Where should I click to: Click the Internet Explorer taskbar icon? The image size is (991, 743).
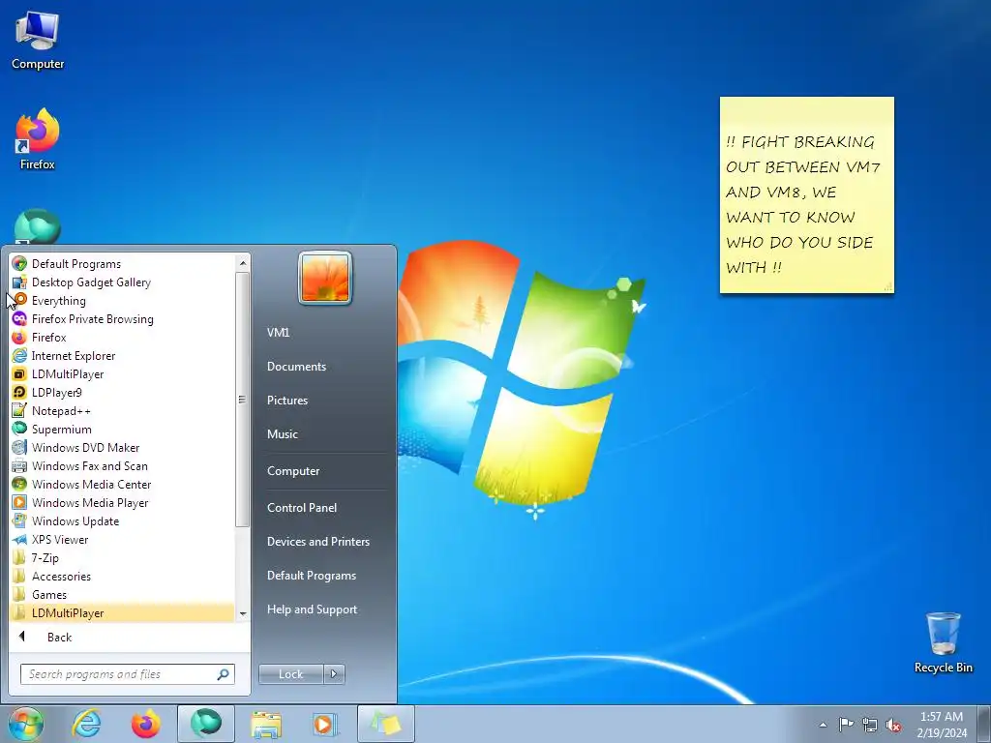[86, 724]
